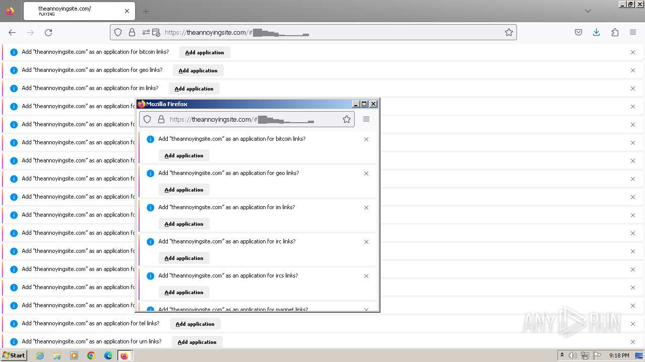Click info icon of im links row in main window
The height and width of the screenshot is (362, 645).
click(14, 88)
